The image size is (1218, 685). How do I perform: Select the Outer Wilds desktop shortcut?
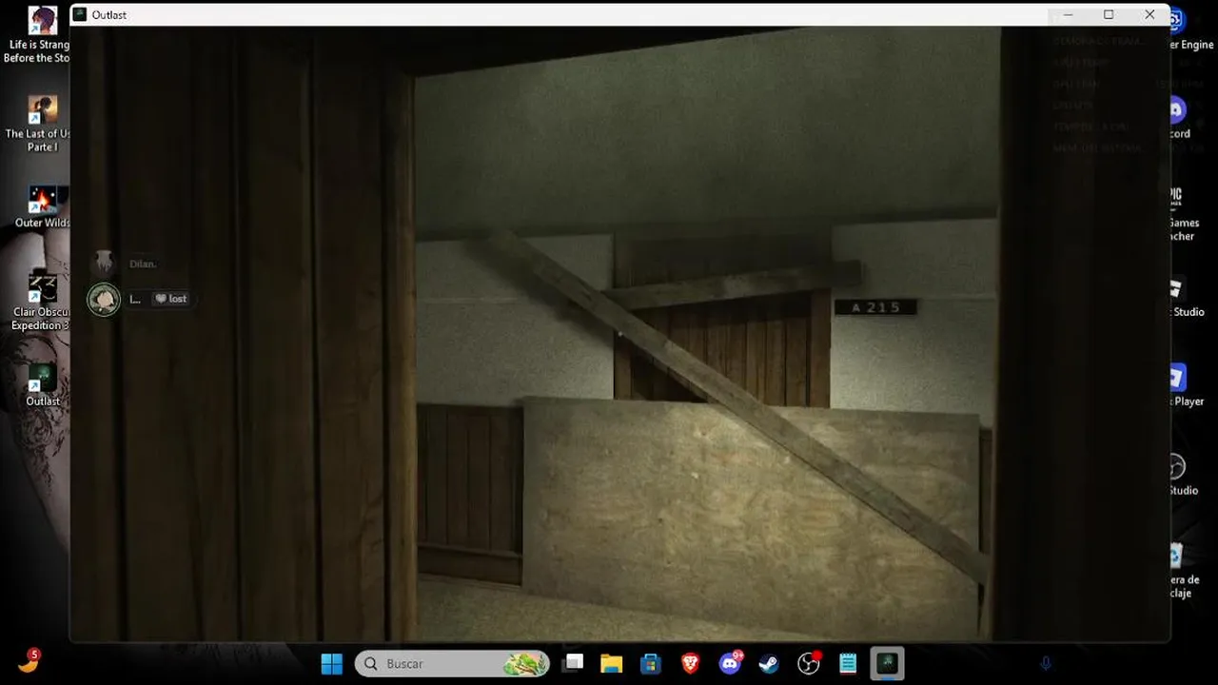coord(42,206)
